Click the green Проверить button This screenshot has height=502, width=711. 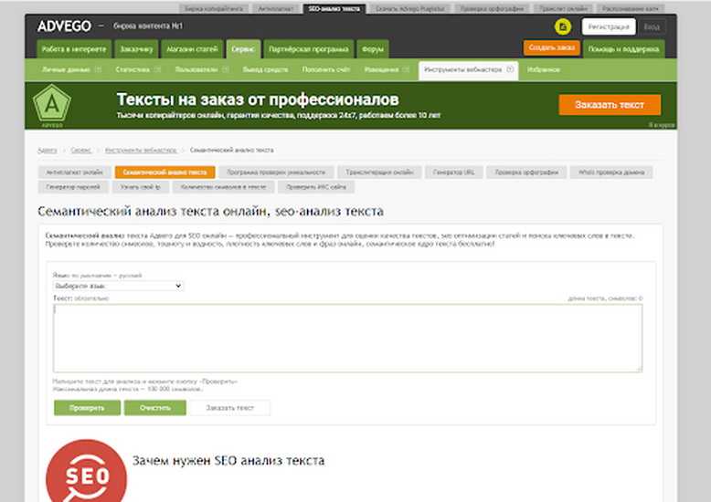87,408
